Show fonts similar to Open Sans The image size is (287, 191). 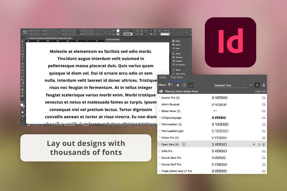[x=254, y=144]
